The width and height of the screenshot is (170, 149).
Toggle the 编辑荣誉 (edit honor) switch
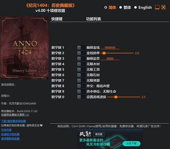[x=81, y=59]
